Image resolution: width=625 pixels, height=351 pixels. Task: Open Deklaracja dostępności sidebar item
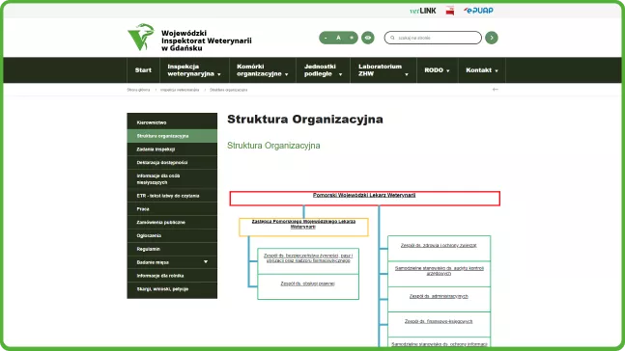pyautogui.click(x=172, y=162)
